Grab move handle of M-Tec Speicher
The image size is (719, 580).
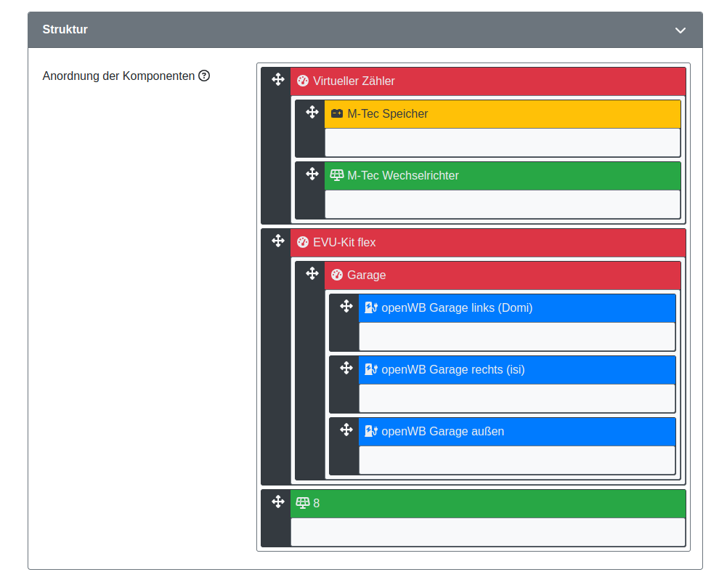[x=312, y=112]
